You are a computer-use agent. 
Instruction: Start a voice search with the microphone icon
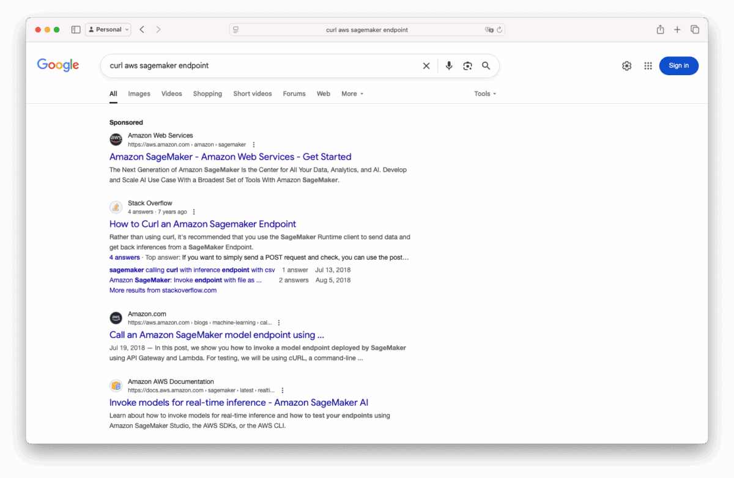(449, 65)
